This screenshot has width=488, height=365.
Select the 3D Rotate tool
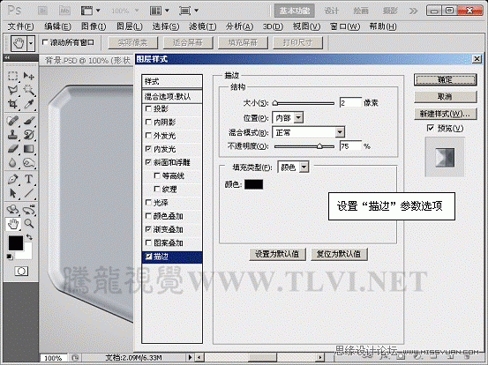12,210
